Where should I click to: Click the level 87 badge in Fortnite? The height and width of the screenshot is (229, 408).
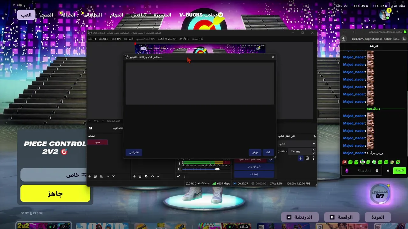[x=380, y=194]
